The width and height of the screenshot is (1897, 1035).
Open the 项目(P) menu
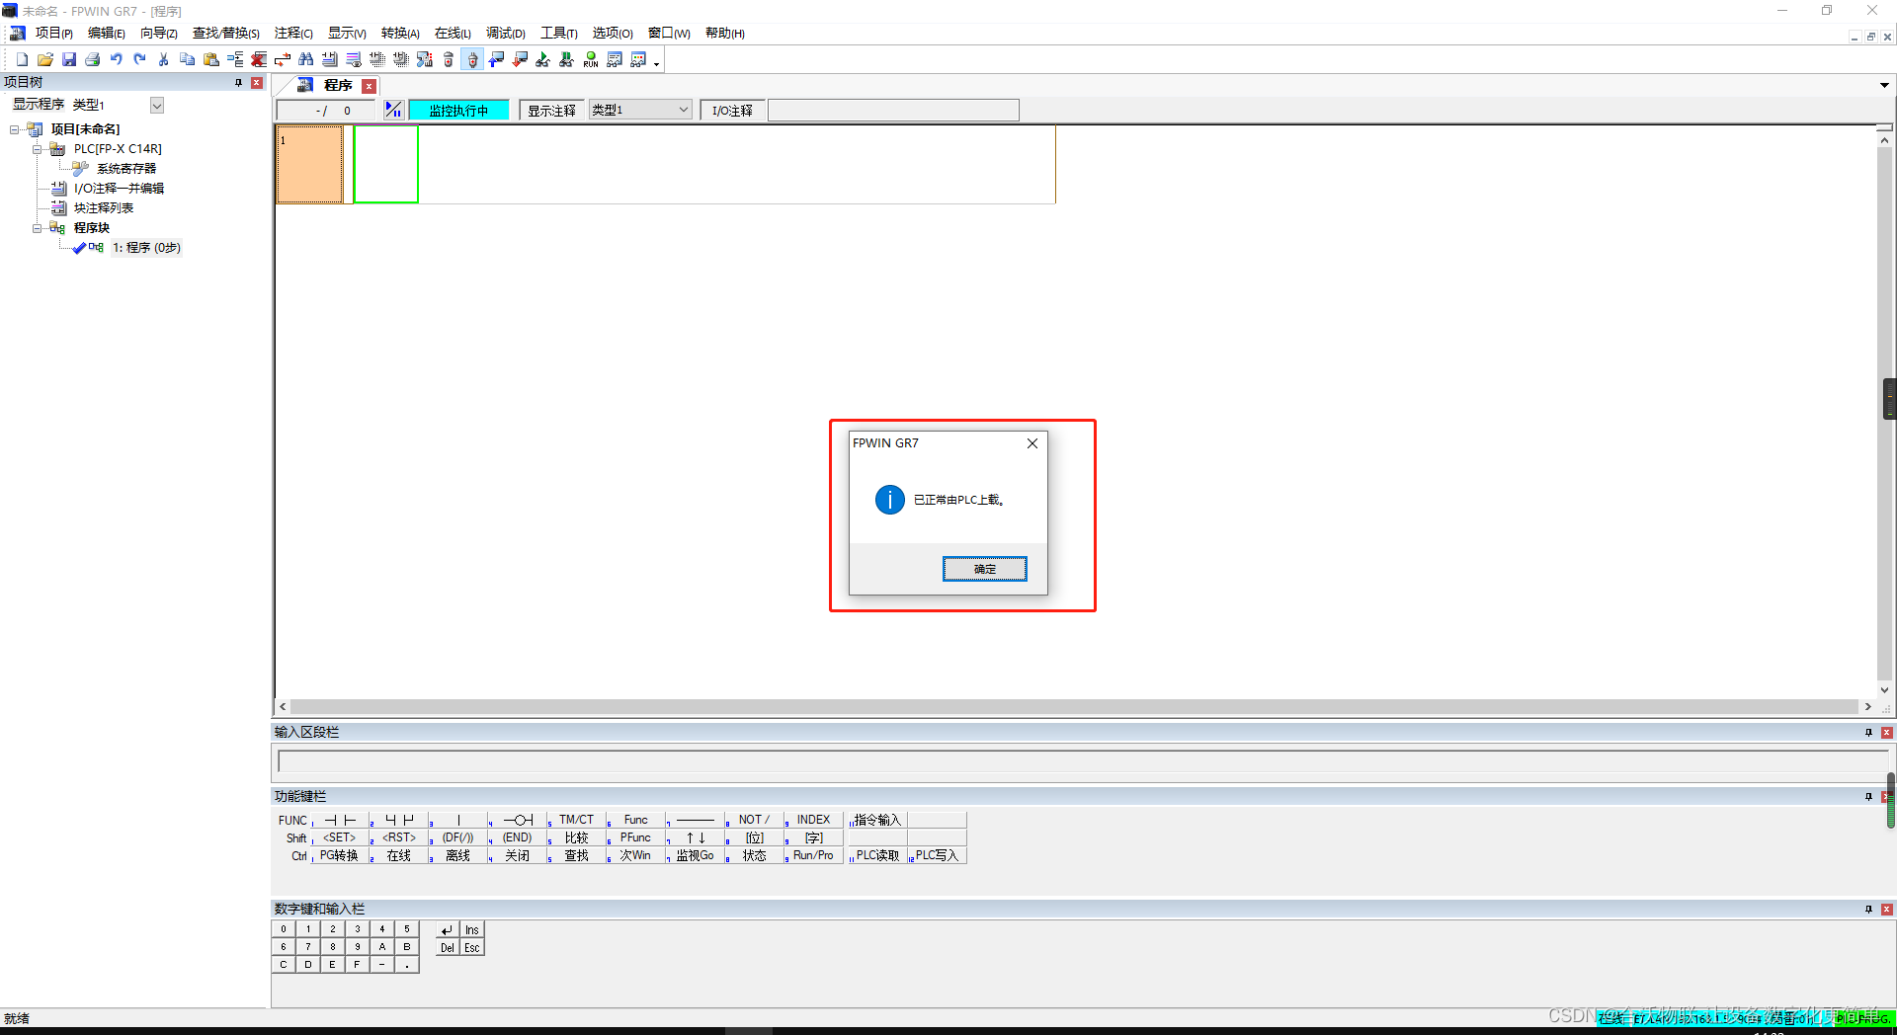click(54, 34)
